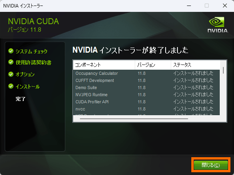Select the 使用許諾契約書 step
This screenshot has height=175, width=234.
click(x=34, y=62)
